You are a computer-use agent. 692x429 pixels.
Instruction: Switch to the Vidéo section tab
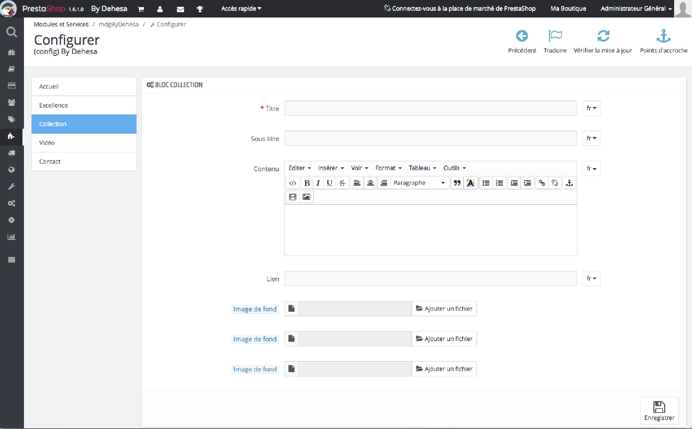pyautogui.click(x=84, y=143)
